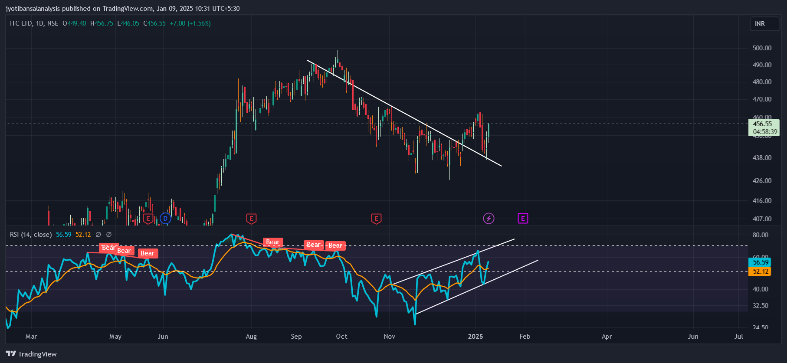The width and height of the screenshot is (787, 363).
Task: Click the Apr label on time axis
Action: click(x=607, y=337)
